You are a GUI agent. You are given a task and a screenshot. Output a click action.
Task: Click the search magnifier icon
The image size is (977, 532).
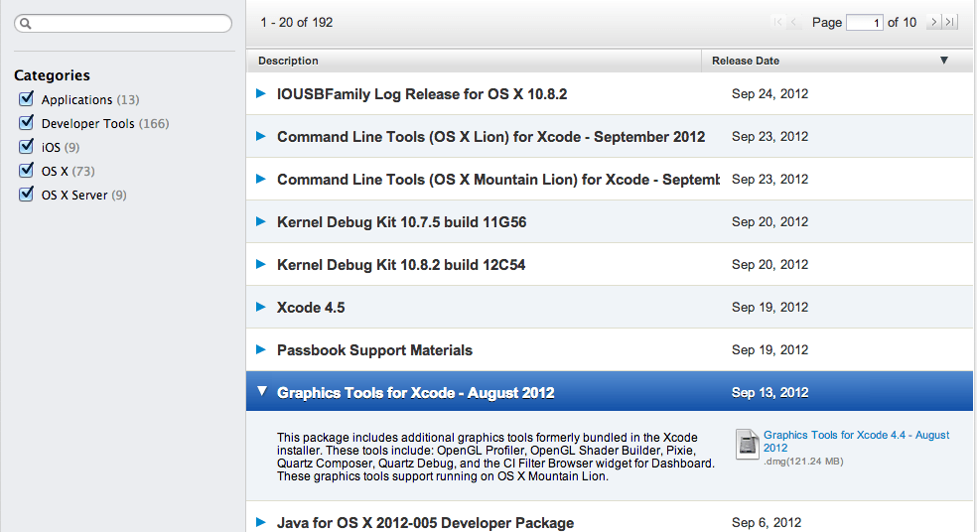26,23
